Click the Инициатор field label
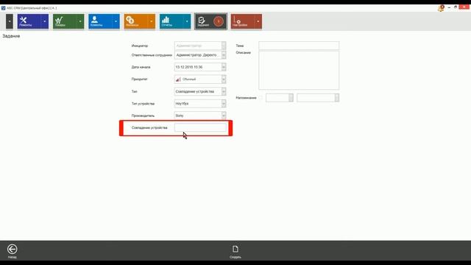 [x=140, y=46]
